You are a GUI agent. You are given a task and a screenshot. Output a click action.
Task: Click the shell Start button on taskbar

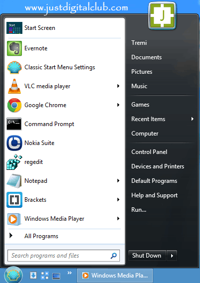click(x=13, y=275)
